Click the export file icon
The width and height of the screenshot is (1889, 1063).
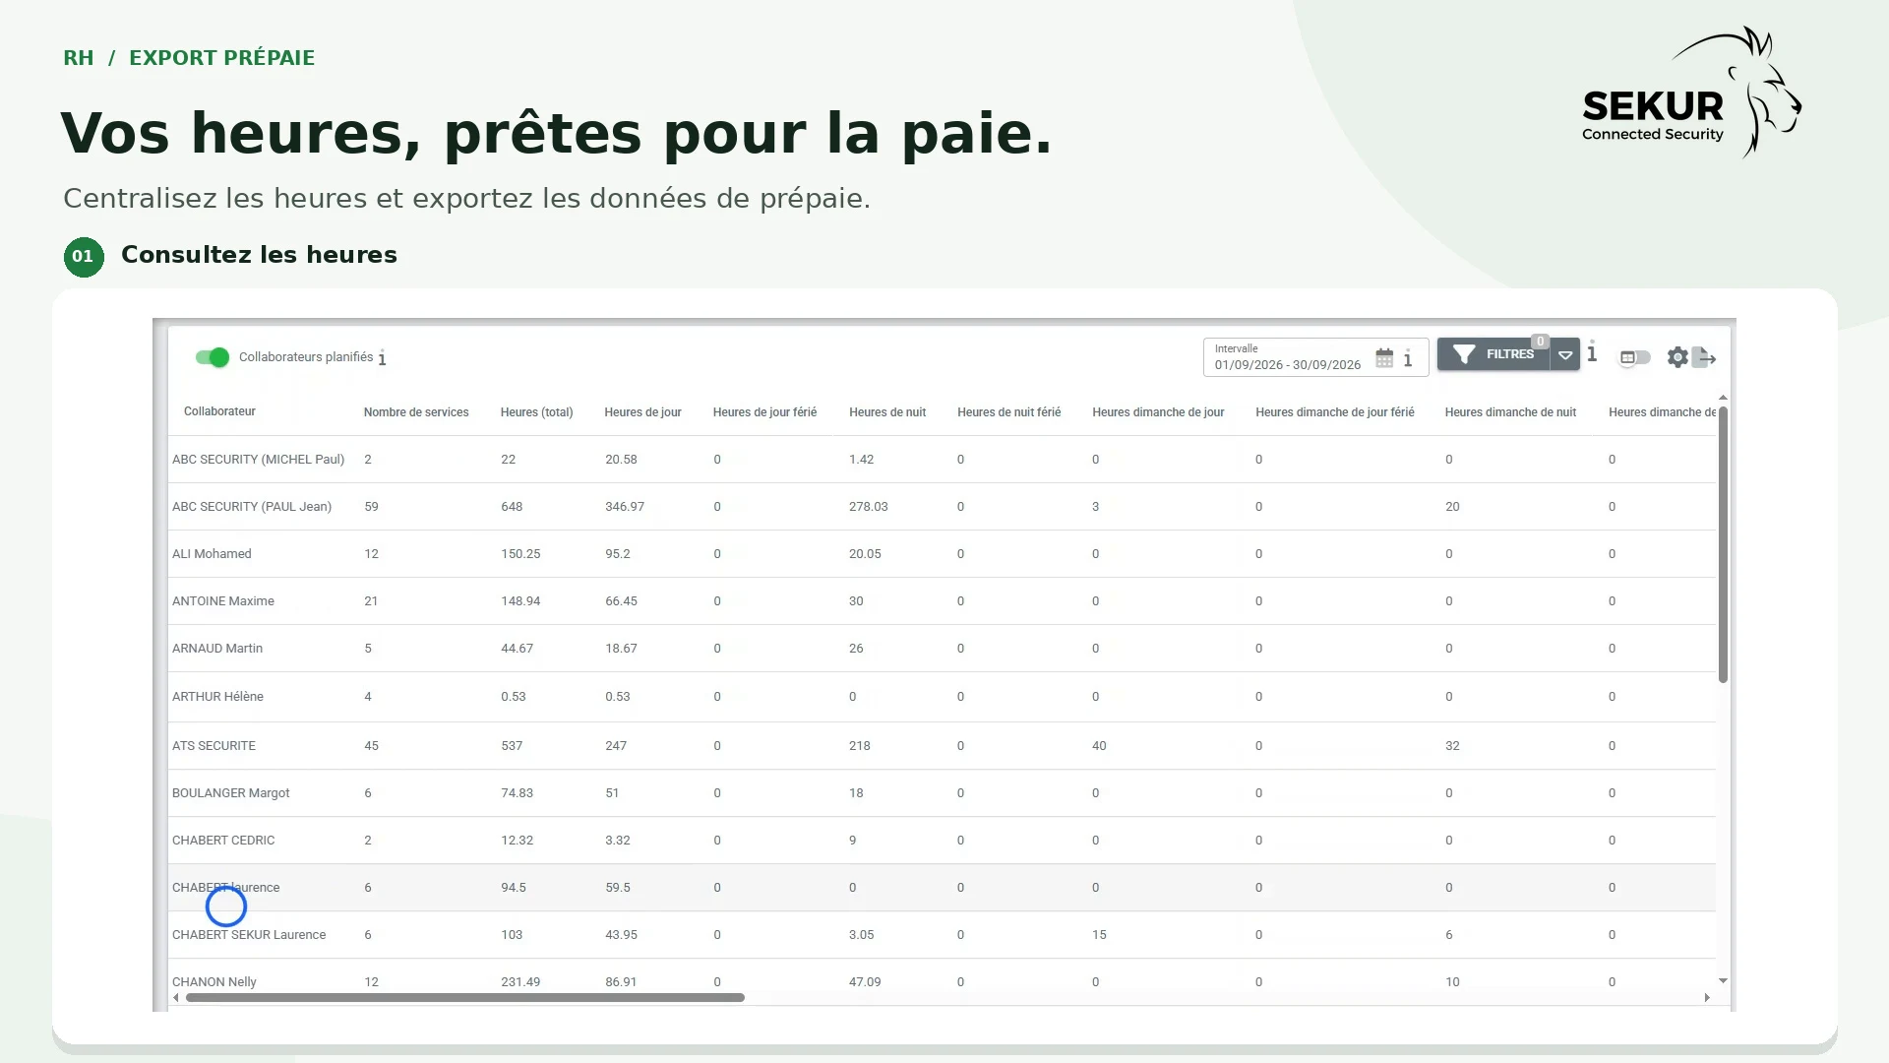(x=1704, y=357)
